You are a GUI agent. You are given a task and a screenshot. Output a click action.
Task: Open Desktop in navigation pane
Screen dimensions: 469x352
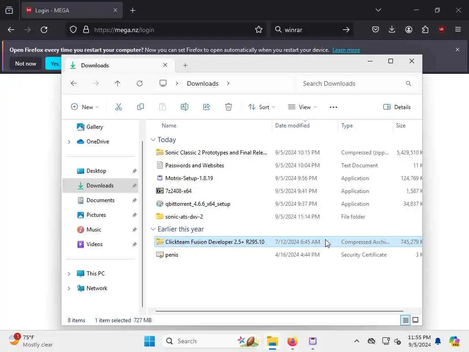[96, 171]
